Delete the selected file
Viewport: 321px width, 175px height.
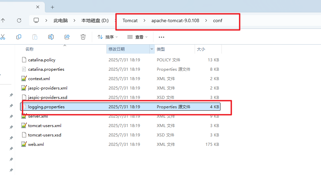83,37
